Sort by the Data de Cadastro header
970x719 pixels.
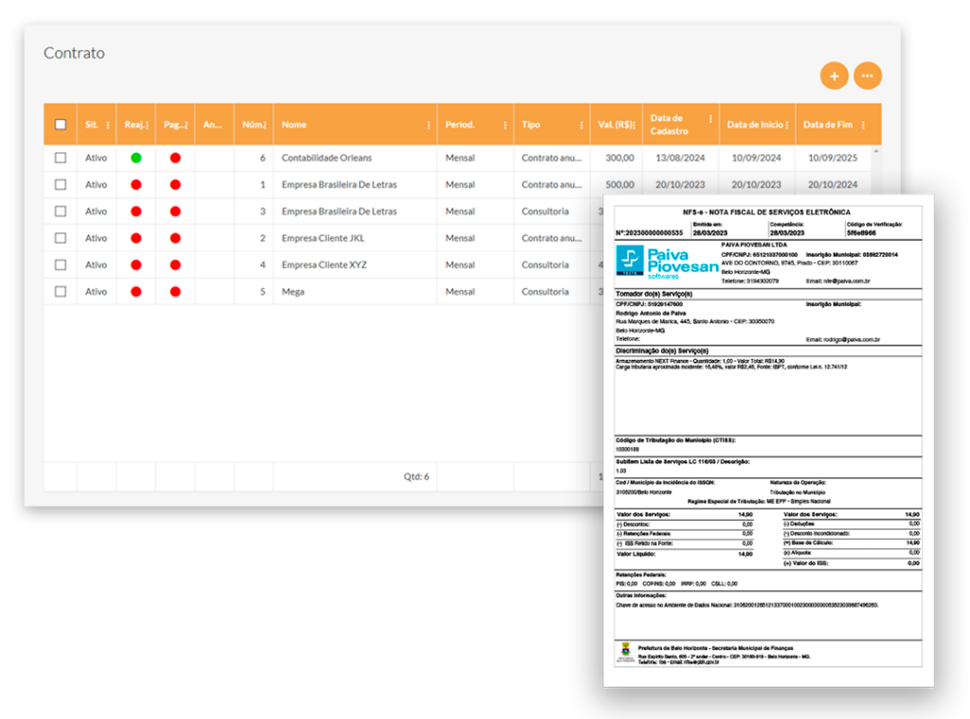pyautogui.click(x=669, y=124)
